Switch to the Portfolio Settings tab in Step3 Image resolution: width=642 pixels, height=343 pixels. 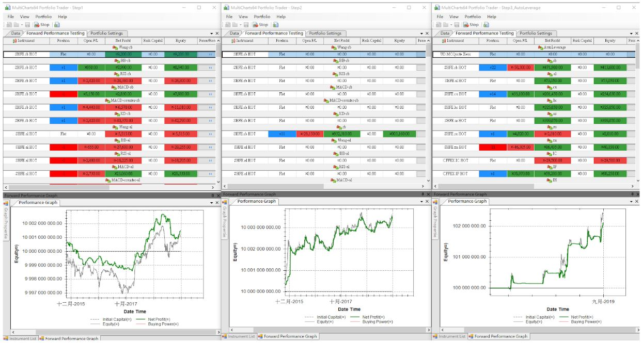(537, 34)
